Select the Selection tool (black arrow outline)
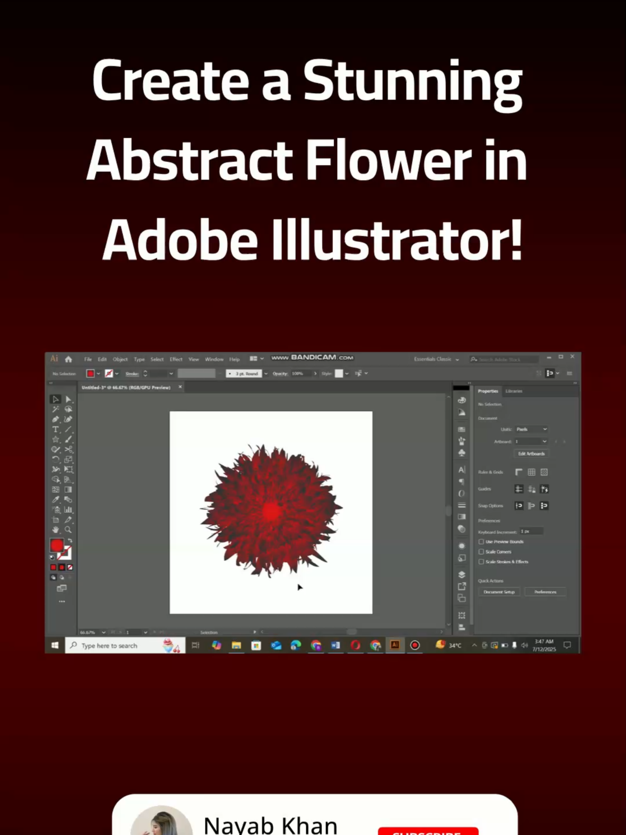Screen dimensions: 626x835 pyautogui.click(x=56, y=399)
